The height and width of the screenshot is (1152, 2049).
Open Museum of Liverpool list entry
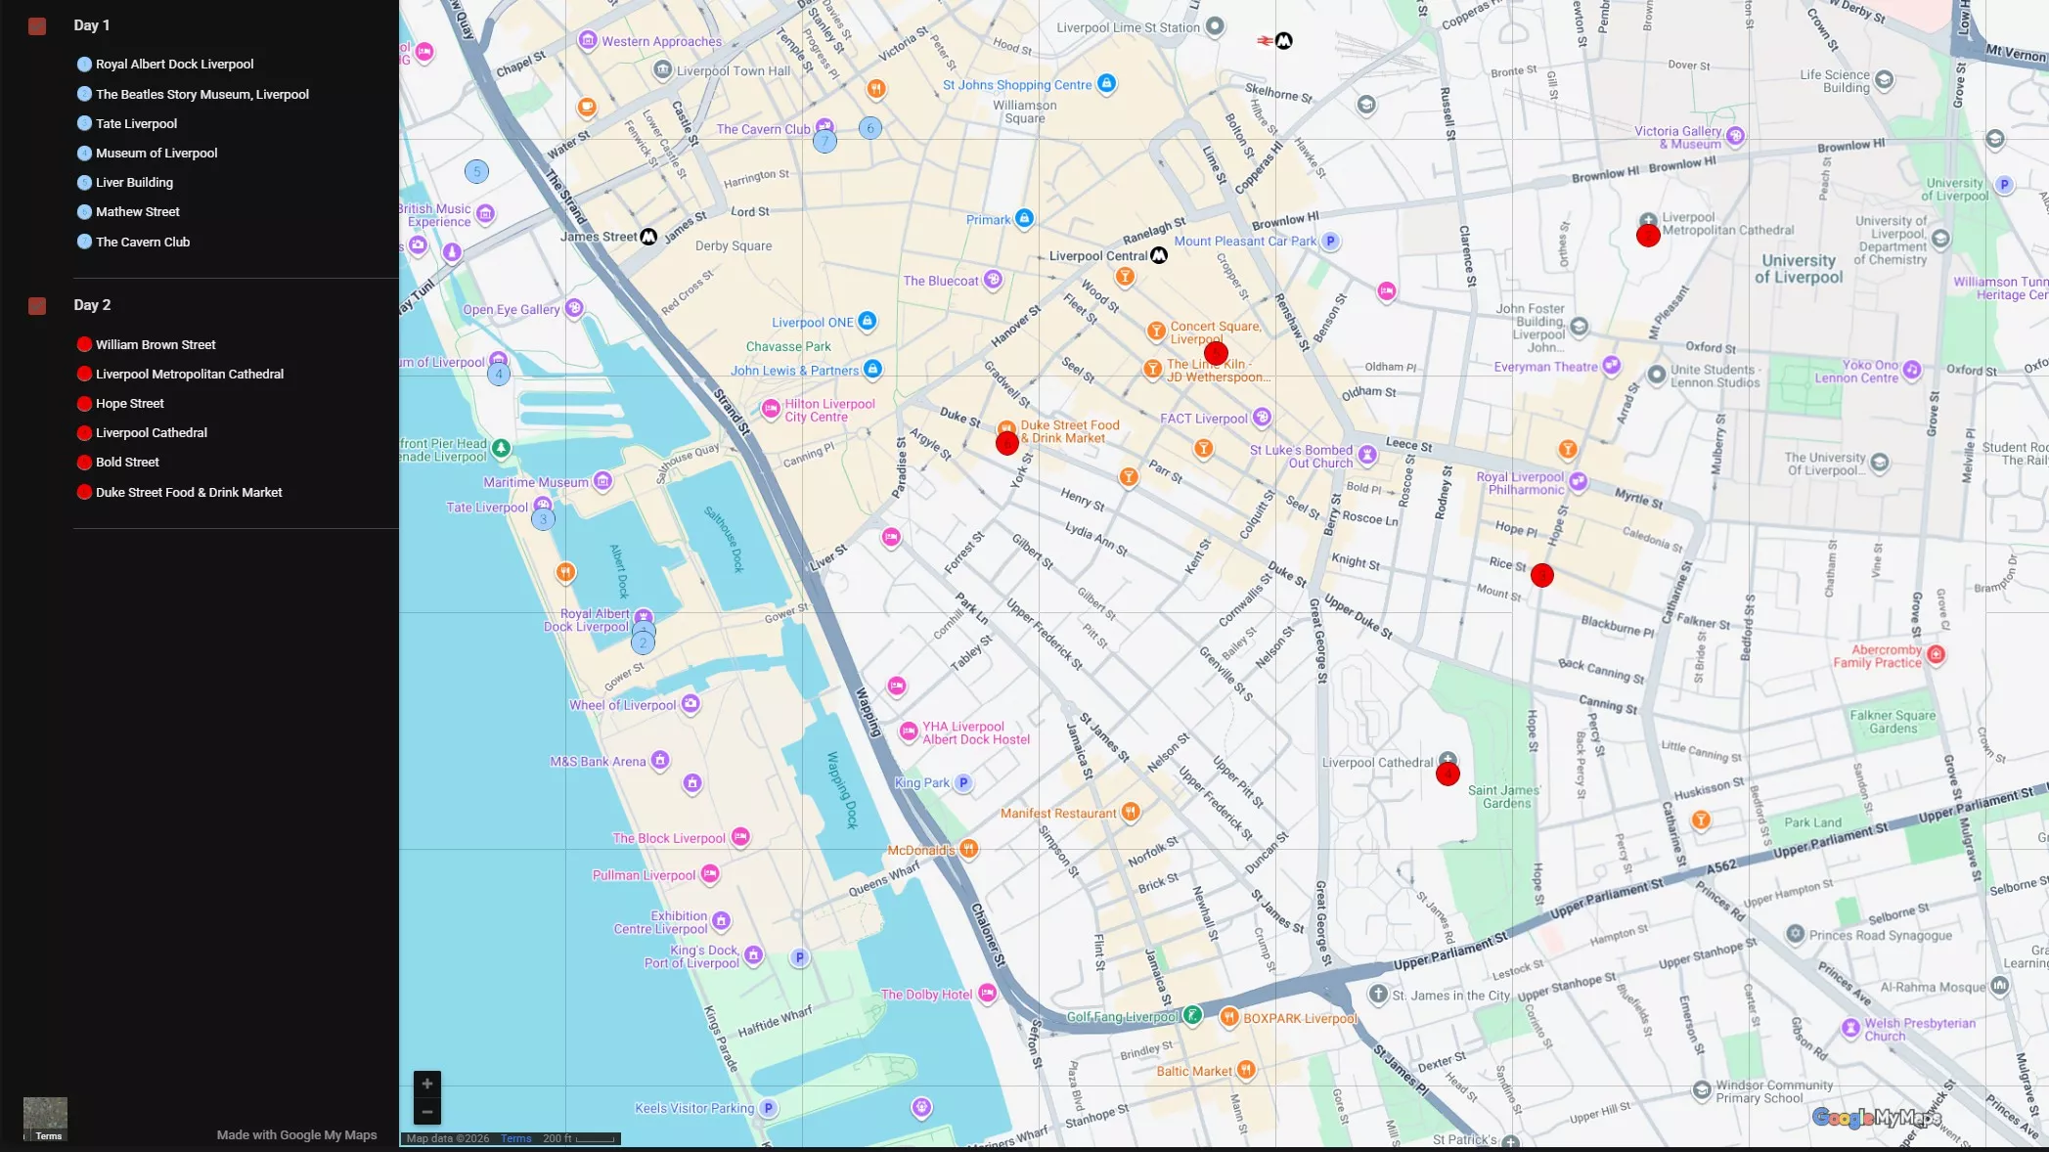pos(156,154)
